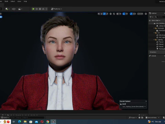
Task: Click the Stop simulation square button
Action: pos(40,9)
